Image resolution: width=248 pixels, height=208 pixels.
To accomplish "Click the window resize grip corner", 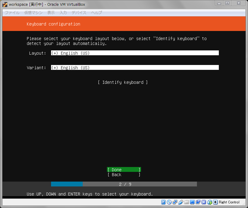I will coord(244,204).
